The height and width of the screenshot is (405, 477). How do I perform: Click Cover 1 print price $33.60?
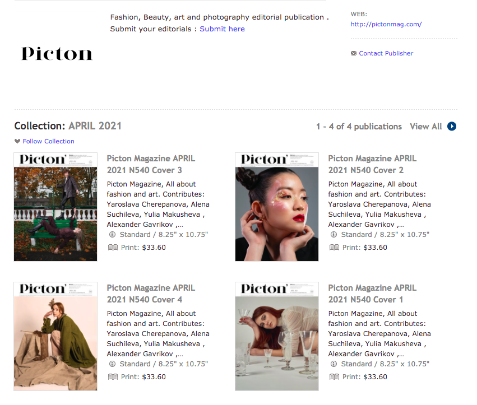376,377
